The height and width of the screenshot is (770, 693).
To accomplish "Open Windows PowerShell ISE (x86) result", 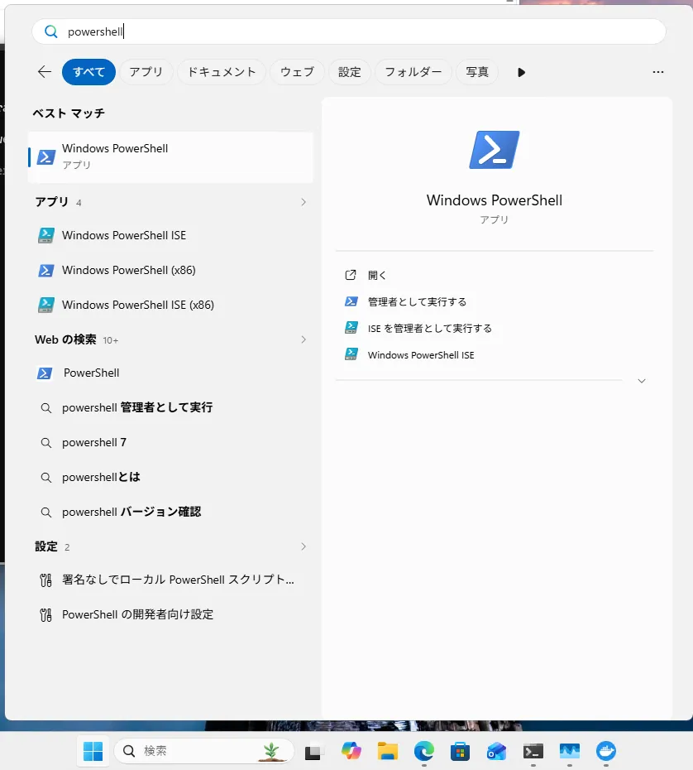I will tap(170, 305).
